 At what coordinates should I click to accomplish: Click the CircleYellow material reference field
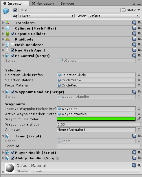tap(96, 80)
